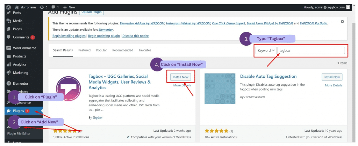Switch to the Popular tab
358x146 pixels.
(x=101, y=50)
